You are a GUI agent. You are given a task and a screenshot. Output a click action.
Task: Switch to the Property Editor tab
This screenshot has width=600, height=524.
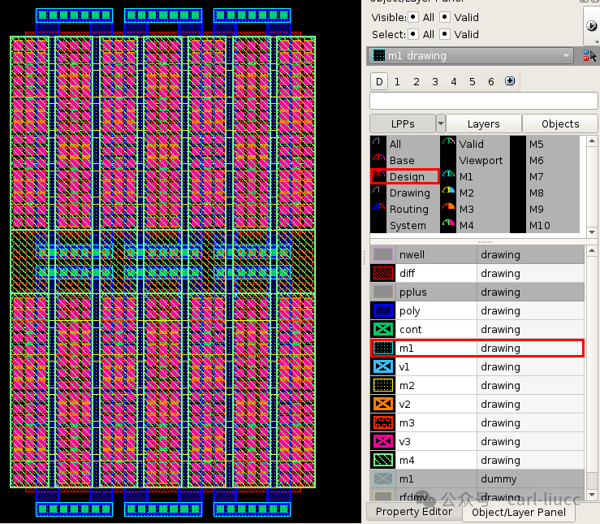413,511
